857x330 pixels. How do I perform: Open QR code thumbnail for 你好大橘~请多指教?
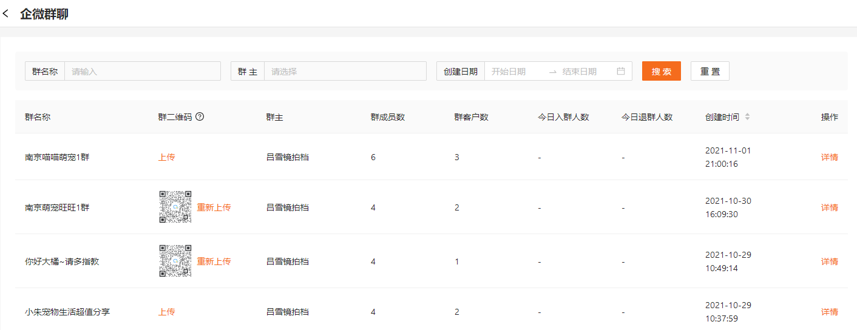pyautogui.click(x=175, y=261)
